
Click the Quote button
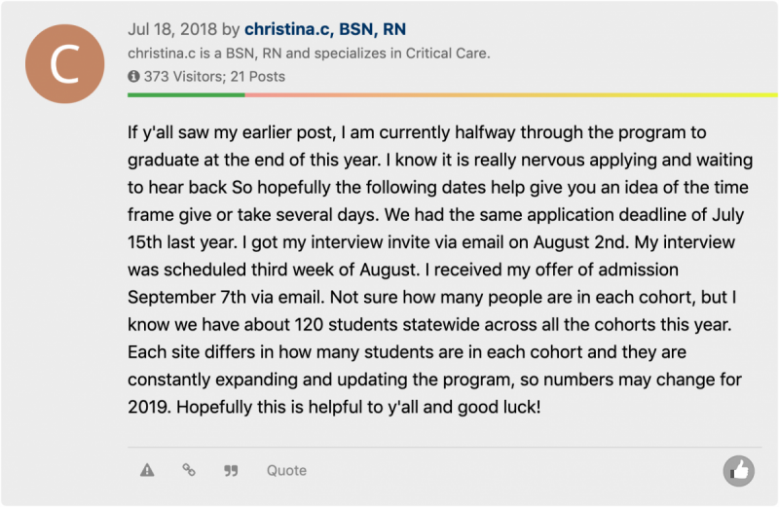(286, 470)
